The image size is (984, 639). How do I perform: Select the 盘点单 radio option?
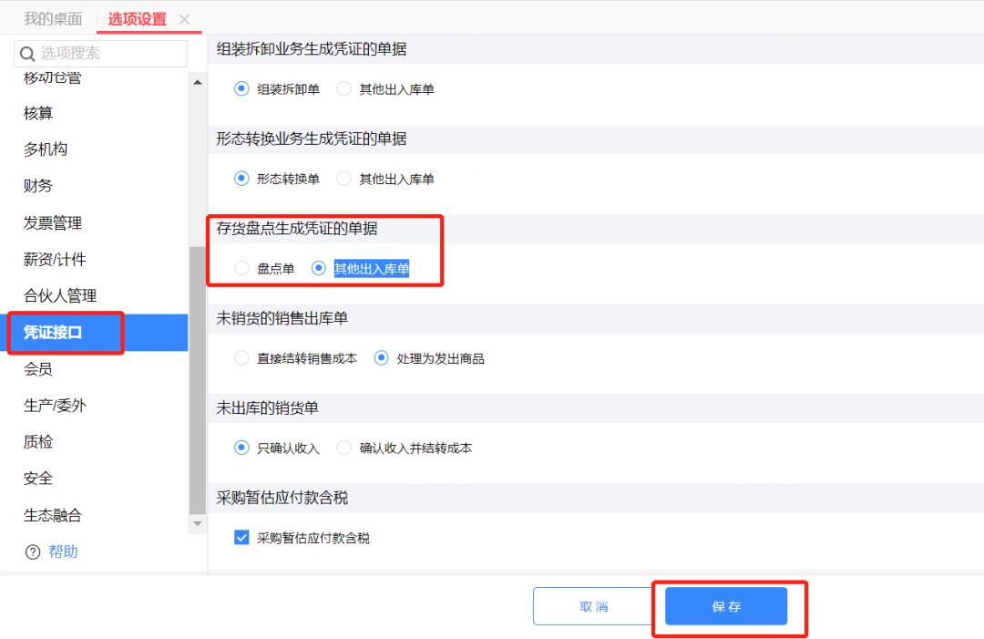coord(241,269)
